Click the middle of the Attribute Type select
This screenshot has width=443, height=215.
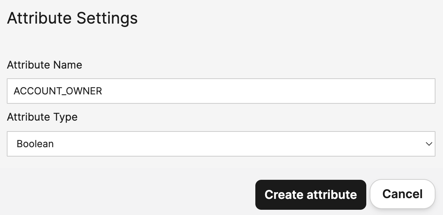pyautogui.click(x=221, y=144)
